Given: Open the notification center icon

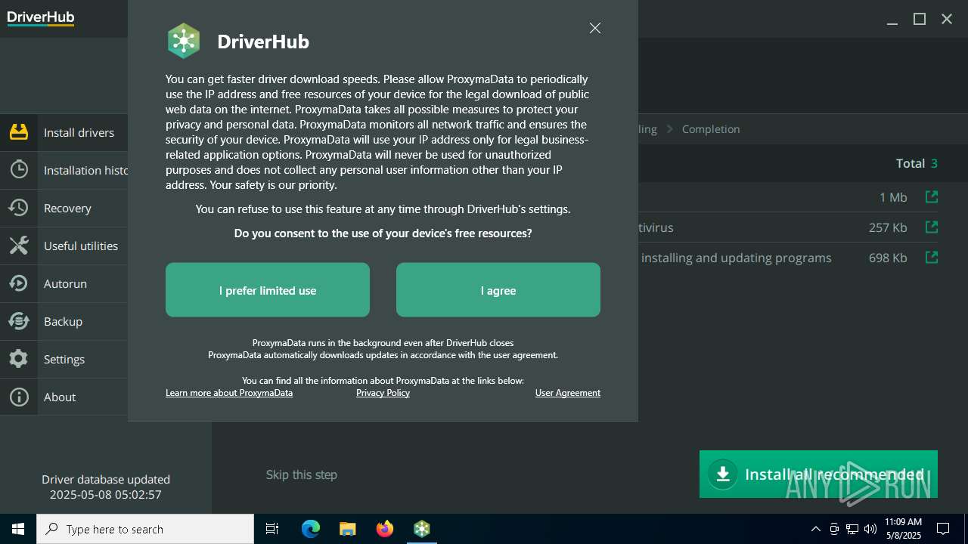Looking at the screenshot, I should pyautogui.click(x=943, y=529).
